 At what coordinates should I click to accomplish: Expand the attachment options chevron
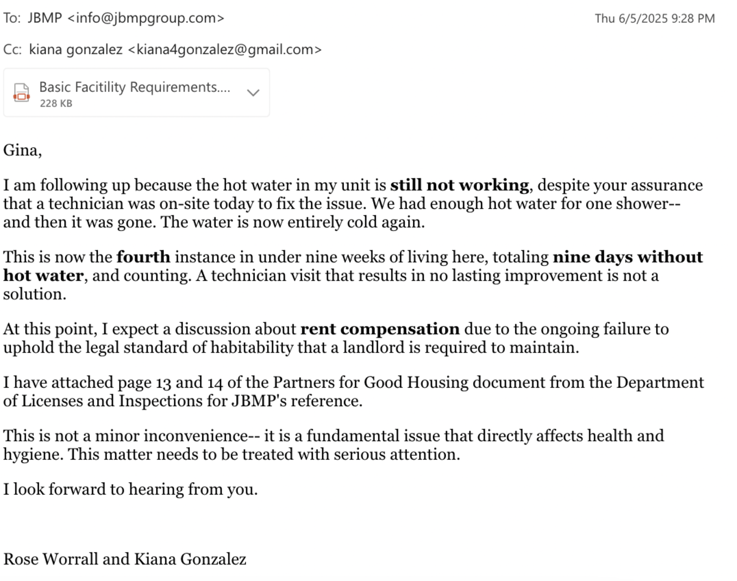click(253, 92)
